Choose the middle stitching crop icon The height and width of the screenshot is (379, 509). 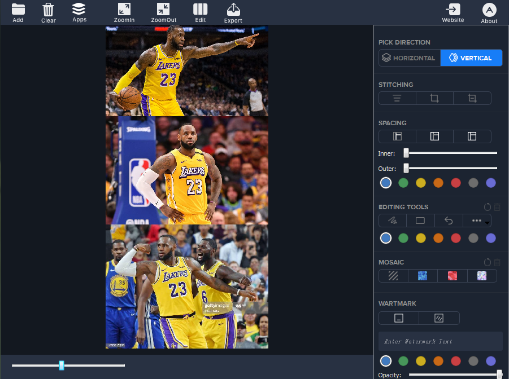[x=434, y=98]
